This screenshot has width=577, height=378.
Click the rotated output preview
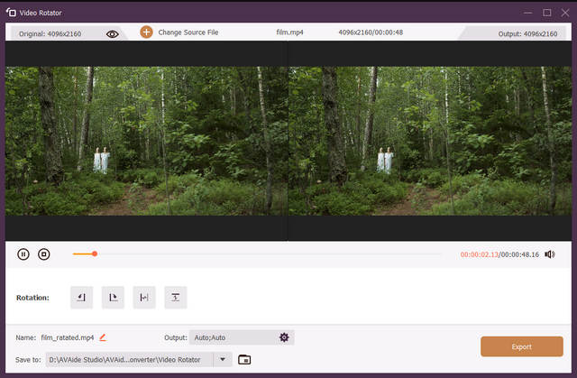[431, 140]
